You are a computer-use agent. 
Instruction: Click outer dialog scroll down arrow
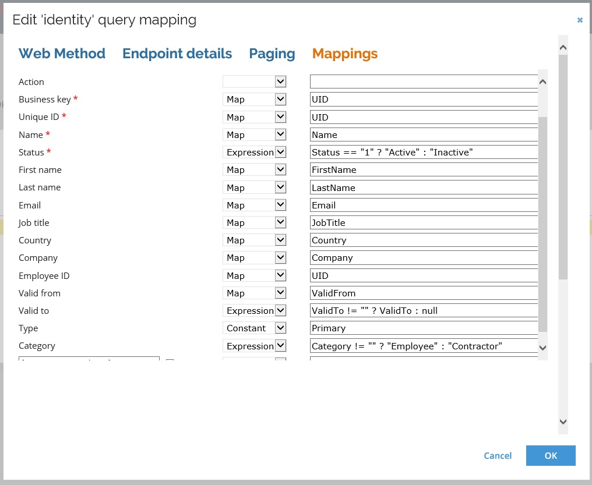563,422
